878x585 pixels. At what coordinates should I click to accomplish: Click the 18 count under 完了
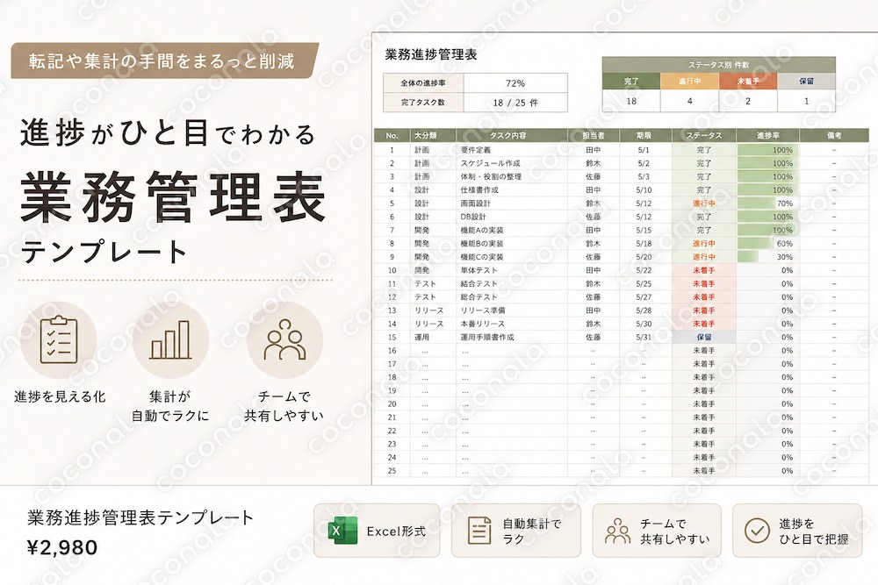coord(631,101)
